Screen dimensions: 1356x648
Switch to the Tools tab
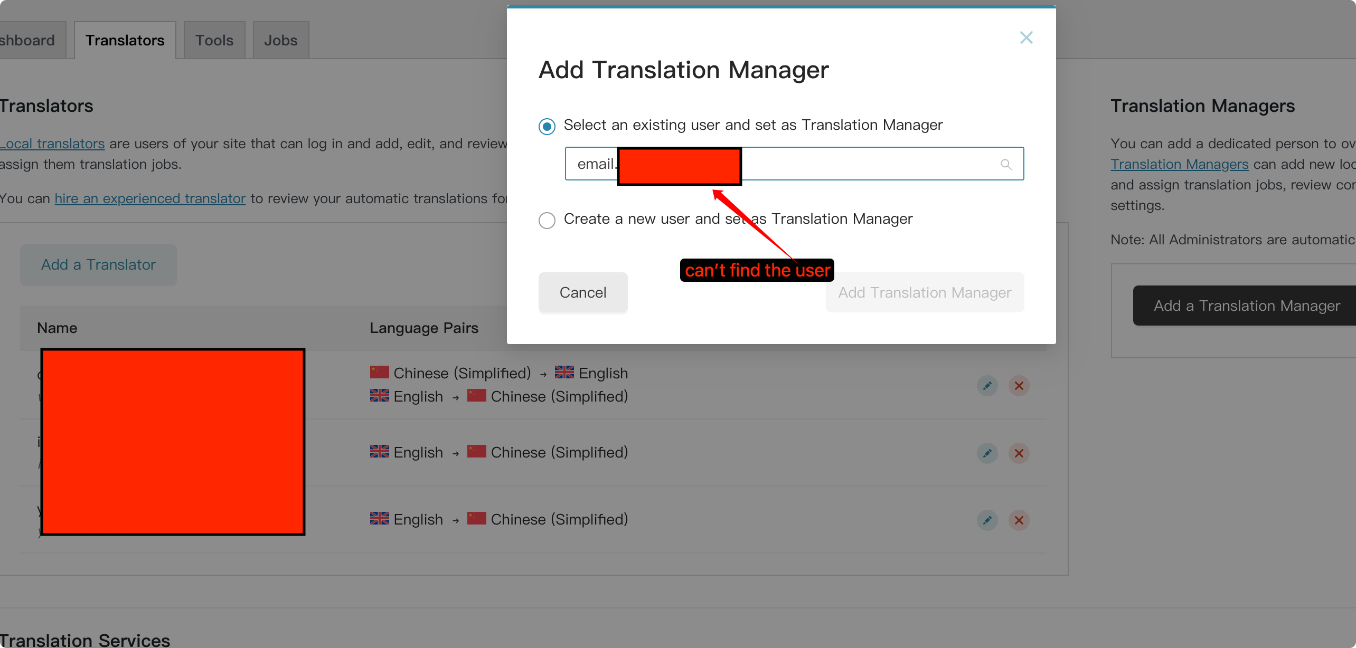click(214, 41)
